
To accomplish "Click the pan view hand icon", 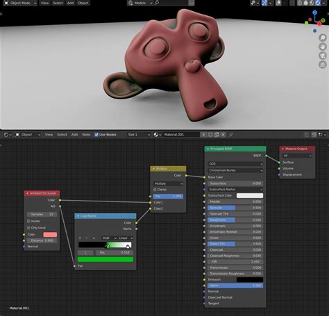I will [323, 47].
